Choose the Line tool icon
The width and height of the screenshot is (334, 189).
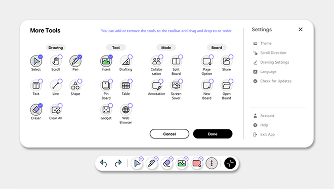click(56, 85)
